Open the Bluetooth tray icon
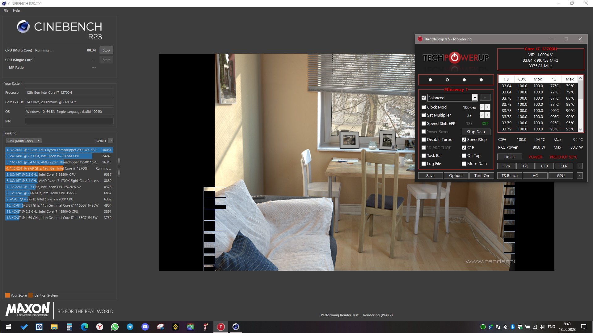The image size is (593, 333). point(513,327)
